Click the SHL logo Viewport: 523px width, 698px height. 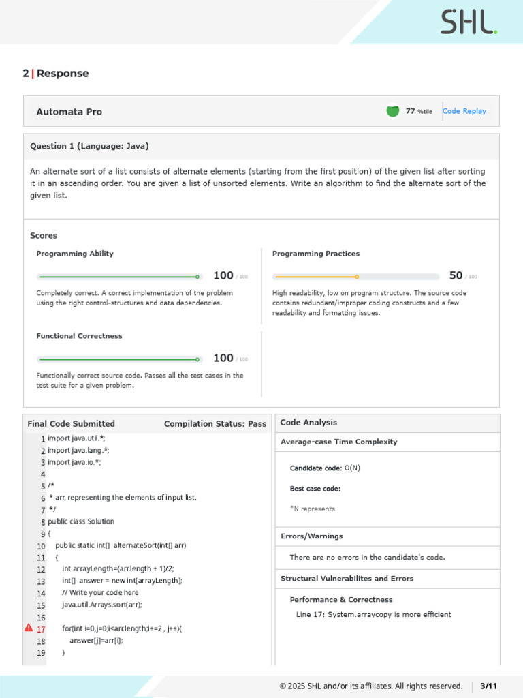pos(469,22)
